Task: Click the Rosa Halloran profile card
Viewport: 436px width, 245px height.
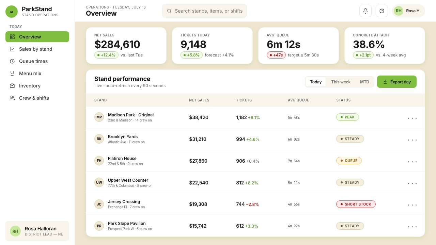Action: [37, 231]
